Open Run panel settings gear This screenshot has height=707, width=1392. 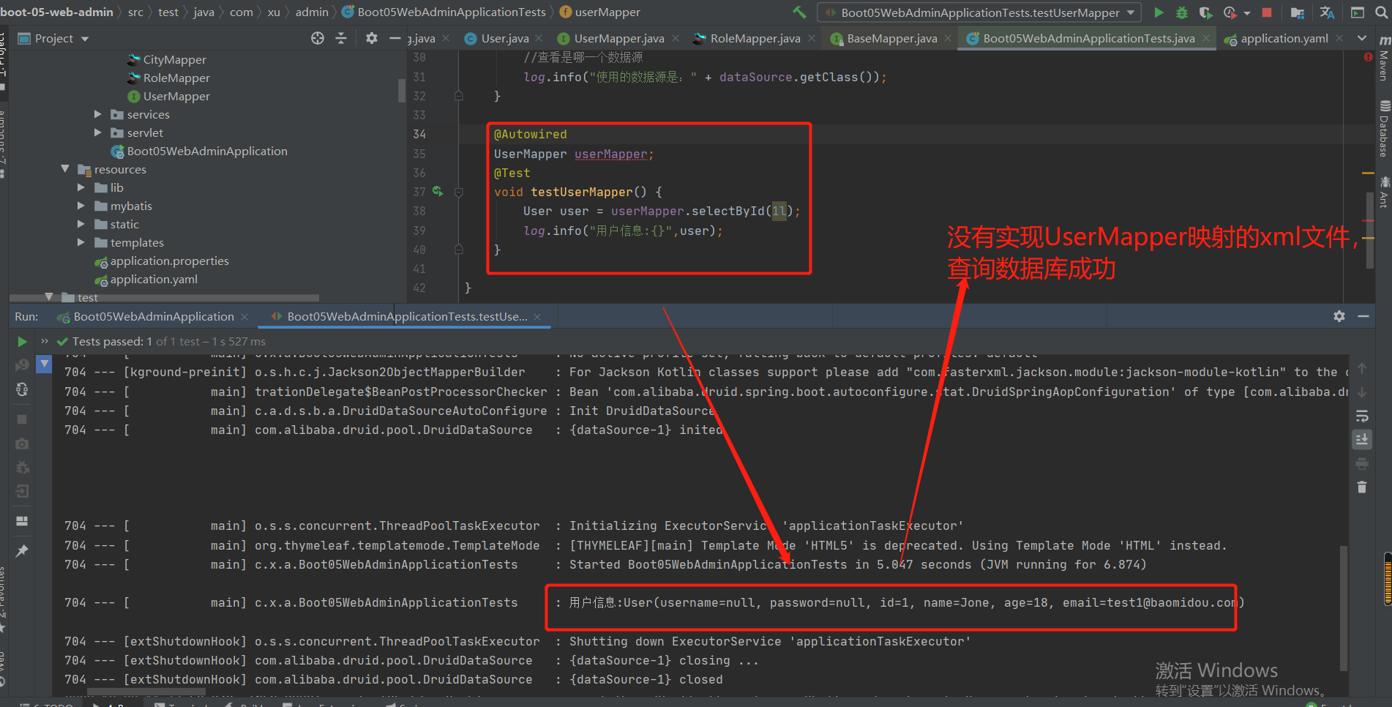click(x=1339, y=316)
